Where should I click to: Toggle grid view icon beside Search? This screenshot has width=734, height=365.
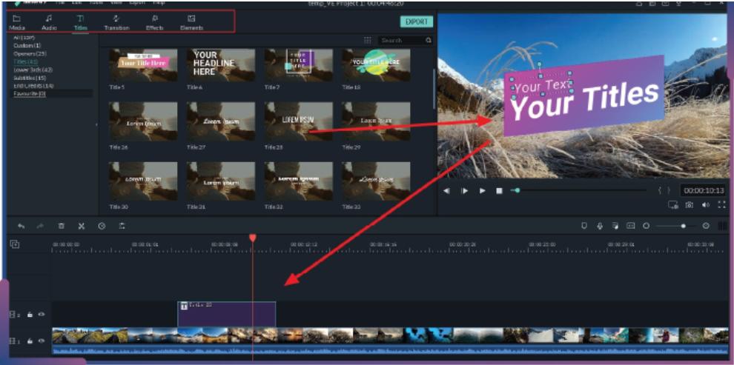click(368, 41)
